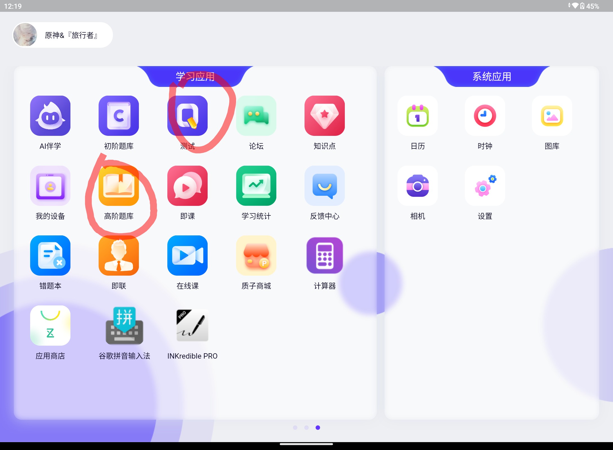Open 设置 system settings
The image size is (613, 450).
[x=485, y=186]
